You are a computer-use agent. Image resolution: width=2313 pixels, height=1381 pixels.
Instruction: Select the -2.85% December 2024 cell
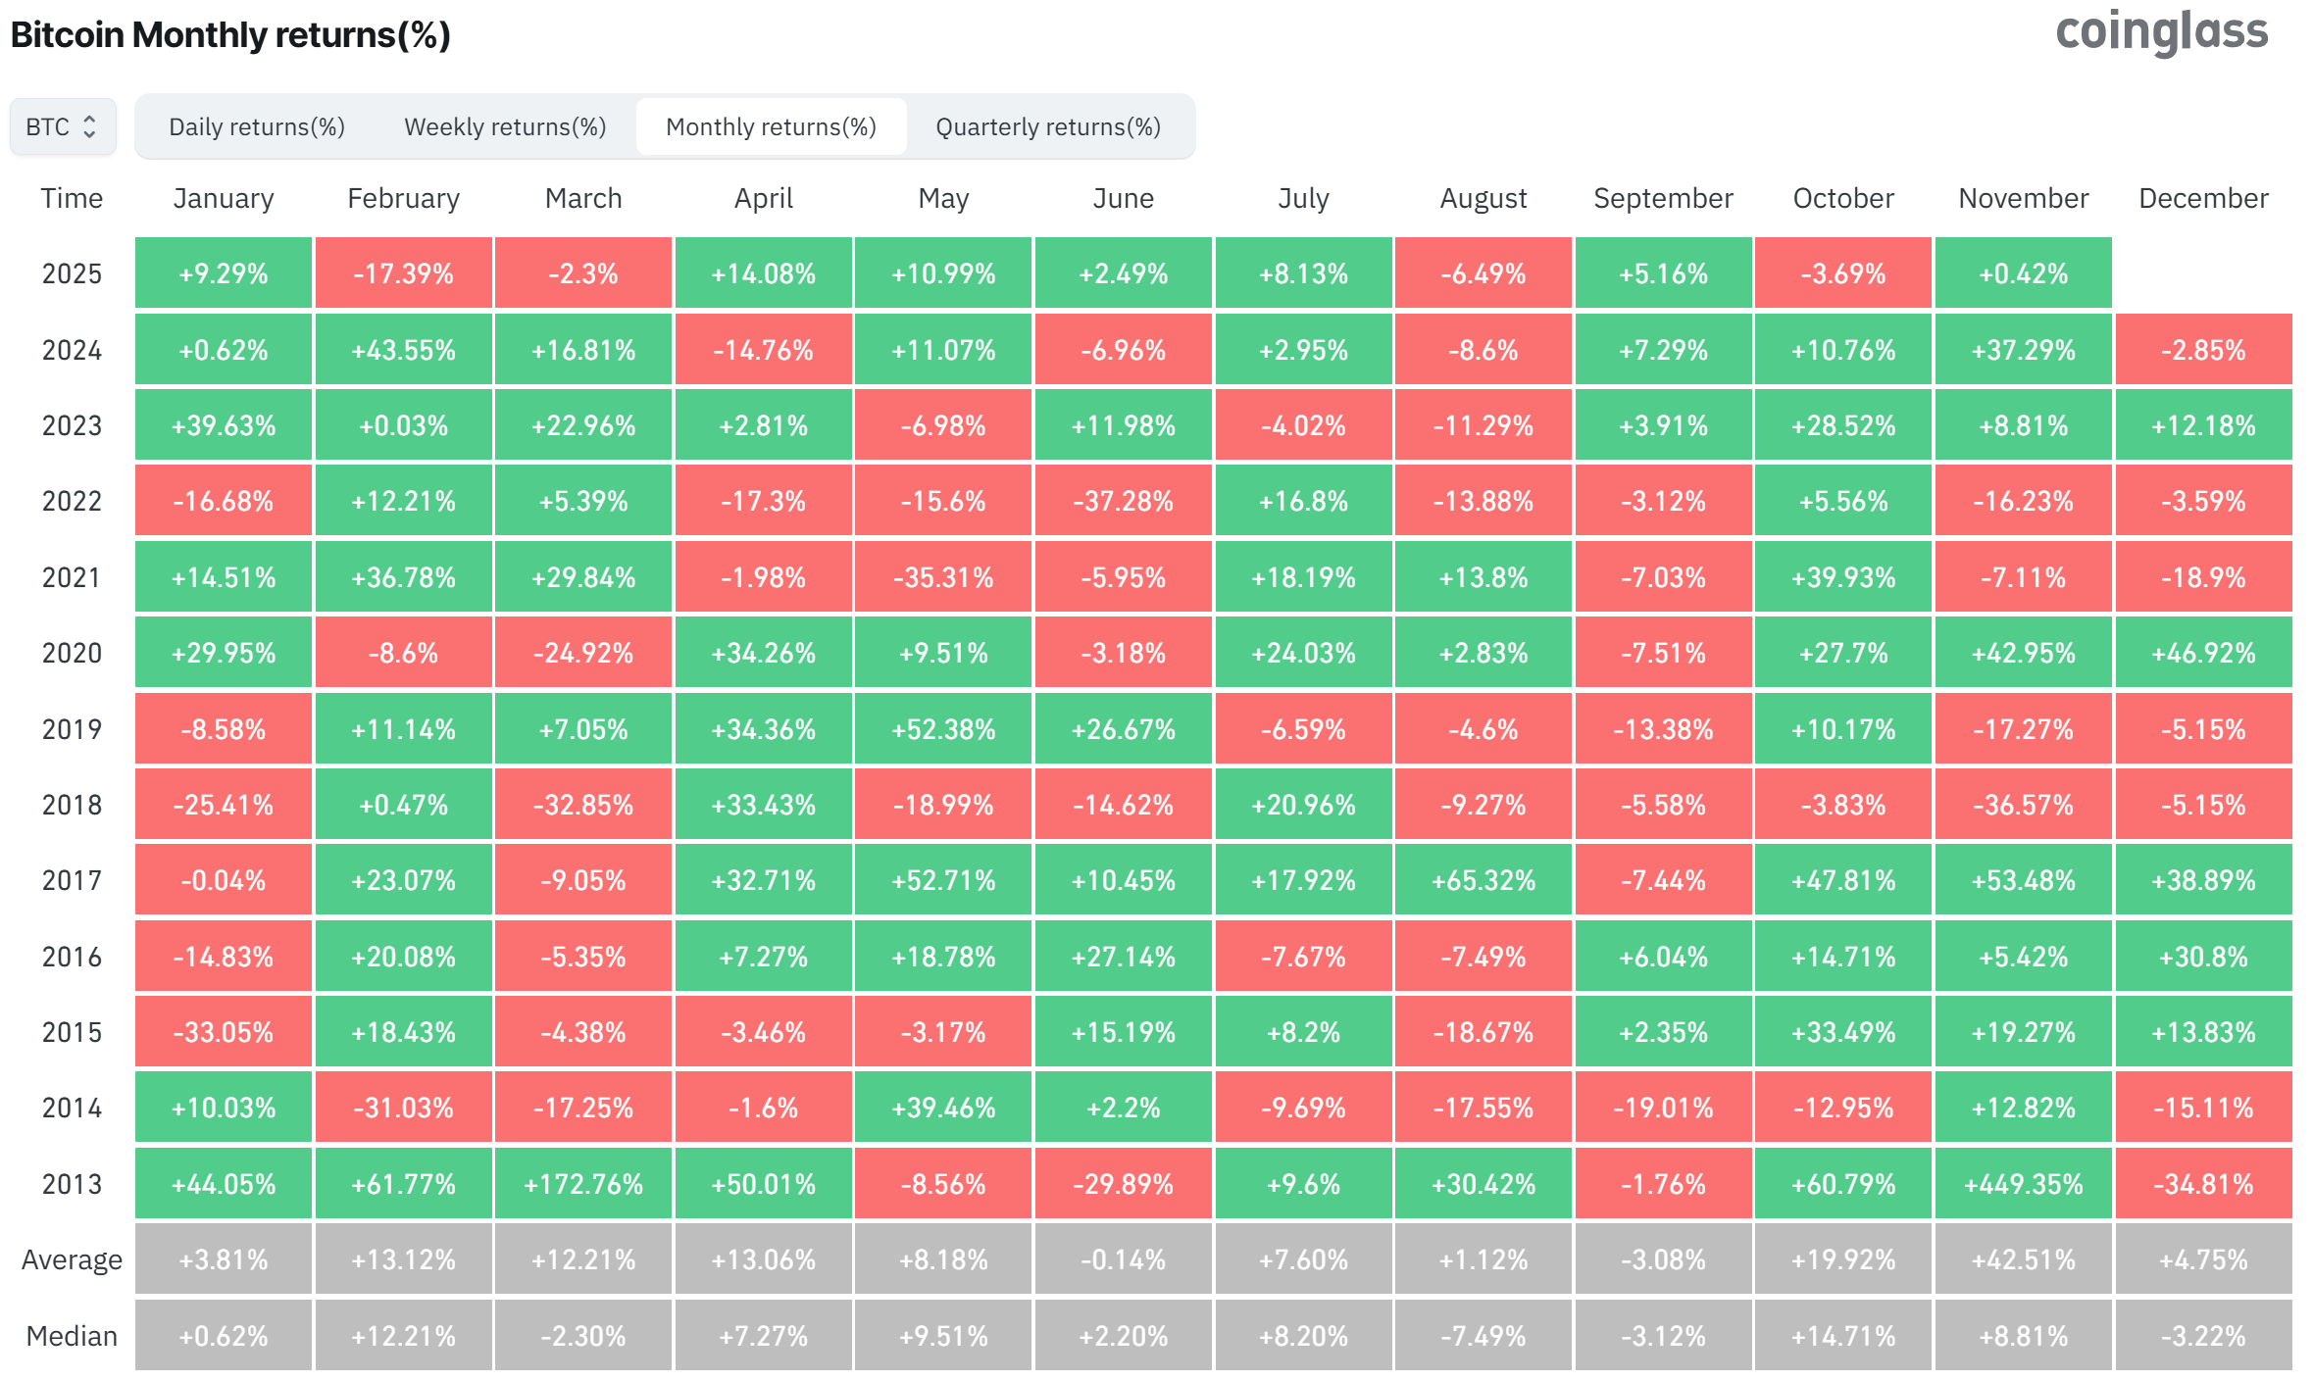[x=2203, y=349]
